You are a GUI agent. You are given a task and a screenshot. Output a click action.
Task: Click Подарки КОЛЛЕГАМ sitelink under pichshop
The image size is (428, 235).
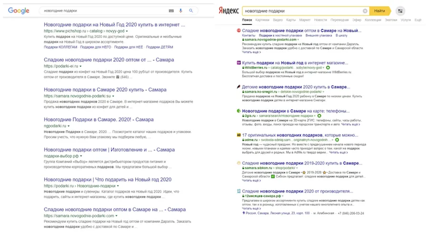(60, 47)
